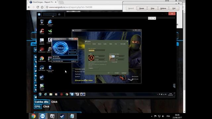Click the volume icon in host tray
Viewport: 212px width, 119px height.
click(163, 116)
